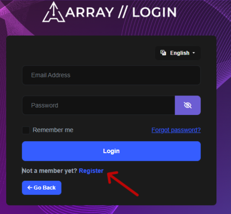The height and width of the screenshot is (214, 231).
Task: Click the LOGIN word in header
Action: click(x=154, y=12)
